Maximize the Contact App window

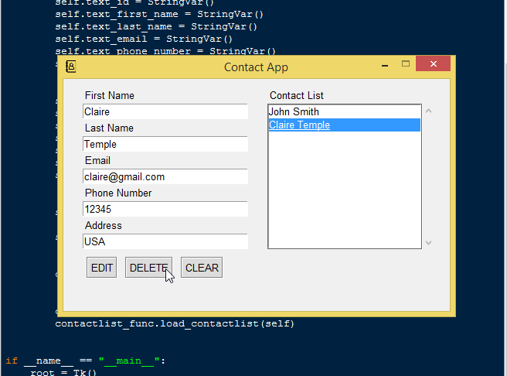pyautogui.click(x=406, y=64)
